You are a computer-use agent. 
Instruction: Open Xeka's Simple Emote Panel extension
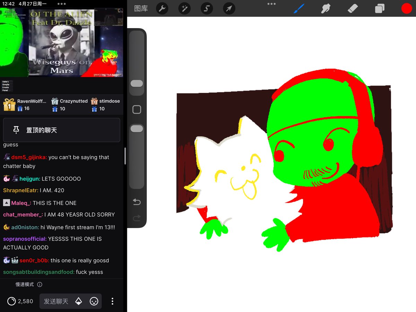7,86
